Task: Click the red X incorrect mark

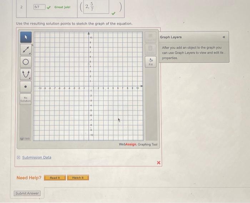Action: click(x=159, y=163)
